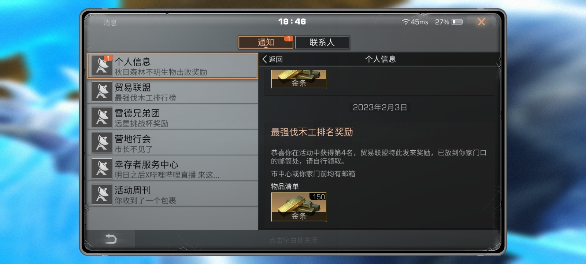Viewport: 586px width, 264px height.
Task: Click the undo arrow icon at bottom
Action: pyautogui.click(x=111, y=239)
